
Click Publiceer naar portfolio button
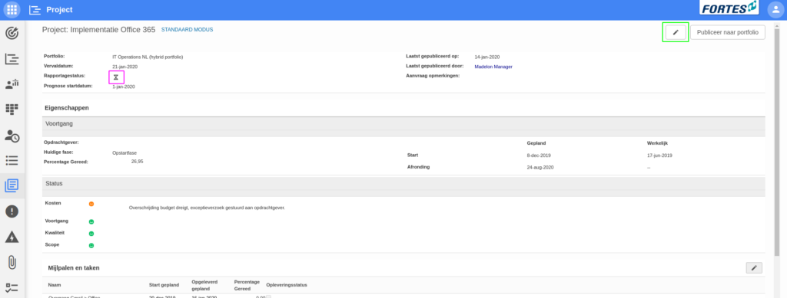(727, 32)
